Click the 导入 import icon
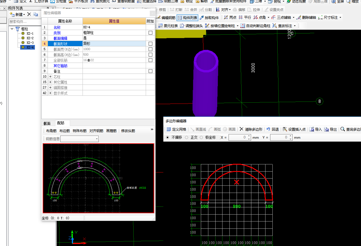Viewport: 361px width, 246px height. click(x=316, y=129)
